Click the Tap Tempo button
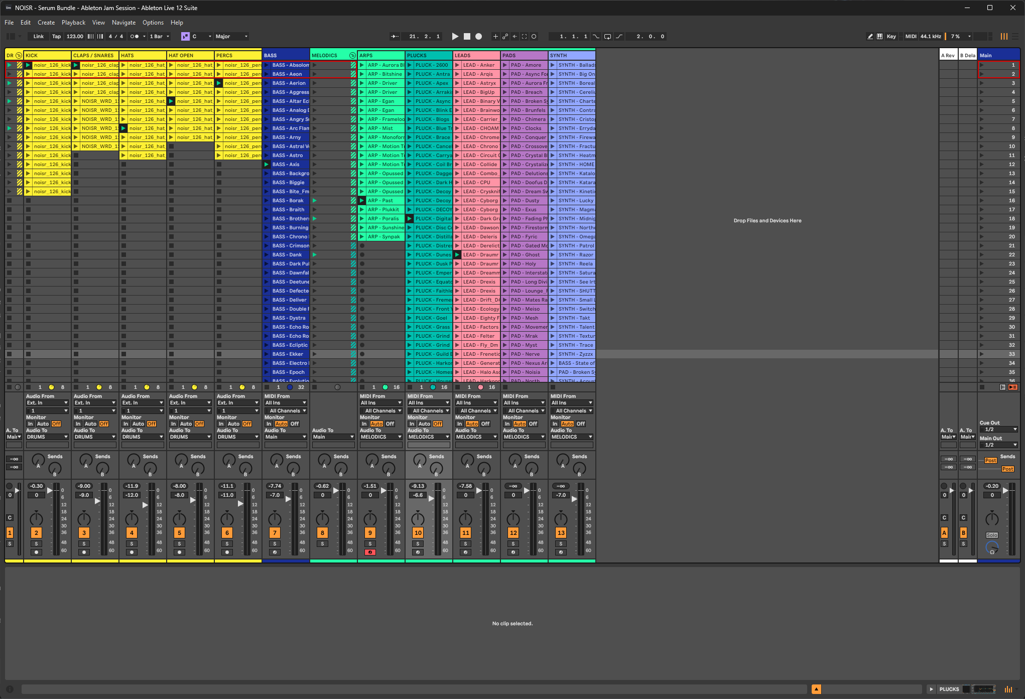Image resolution: width=1025 pixels, height=699 pixels. [x=56, y=36]
